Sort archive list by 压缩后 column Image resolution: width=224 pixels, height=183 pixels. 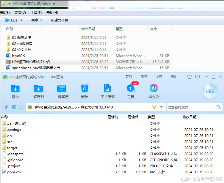click(x=133, y=117)
